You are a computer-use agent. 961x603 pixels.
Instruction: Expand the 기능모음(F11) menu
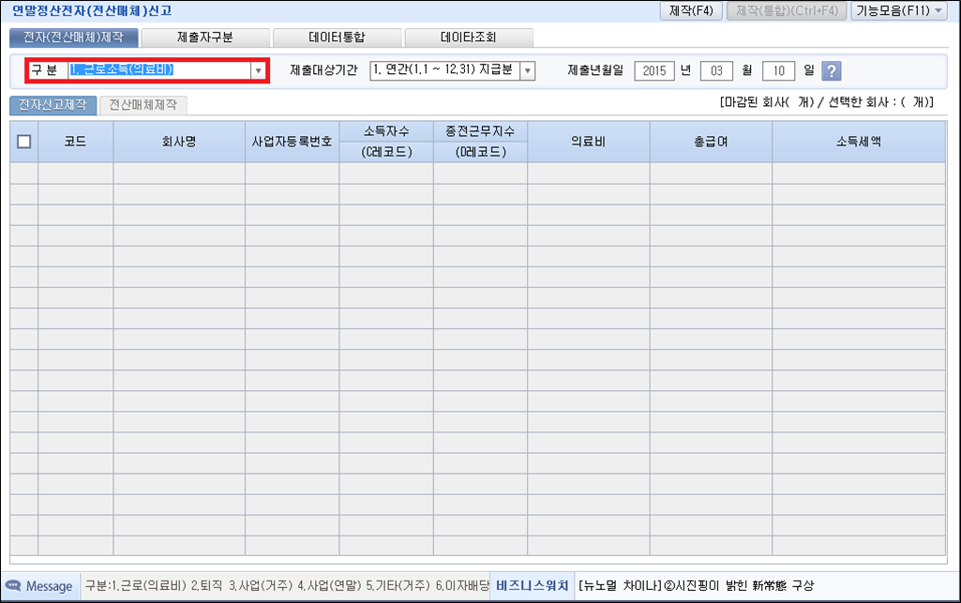(x=898, y=11)
